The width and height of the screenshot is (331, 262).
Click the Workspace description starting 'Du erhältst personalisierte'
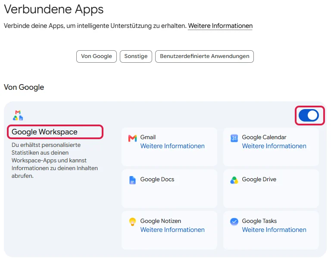coord(55,160)
